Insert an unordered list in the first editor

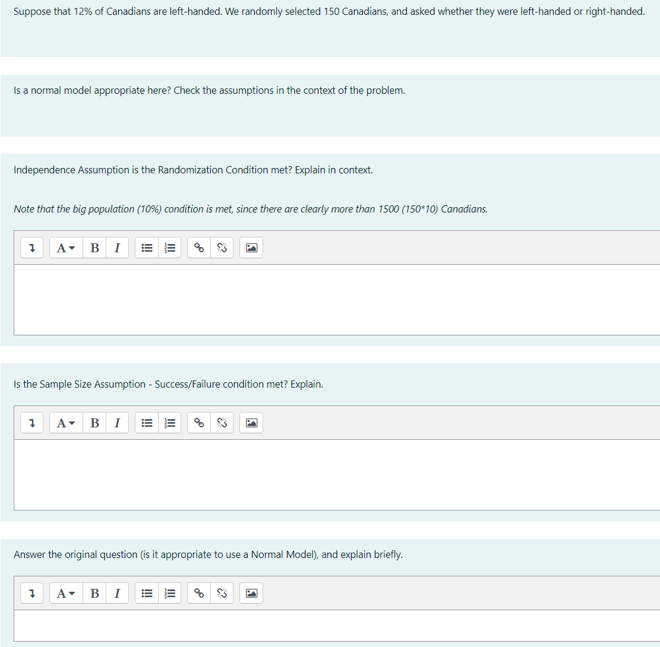(147, 248)
